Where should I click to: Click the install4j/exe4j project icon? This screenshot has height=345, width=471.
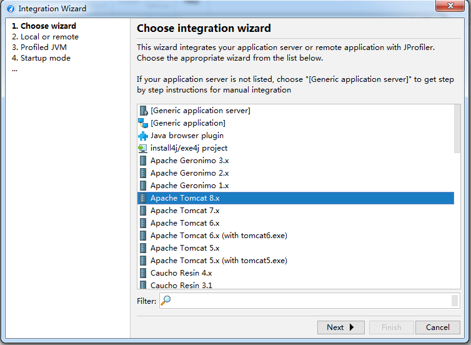(x=142, y=148)
